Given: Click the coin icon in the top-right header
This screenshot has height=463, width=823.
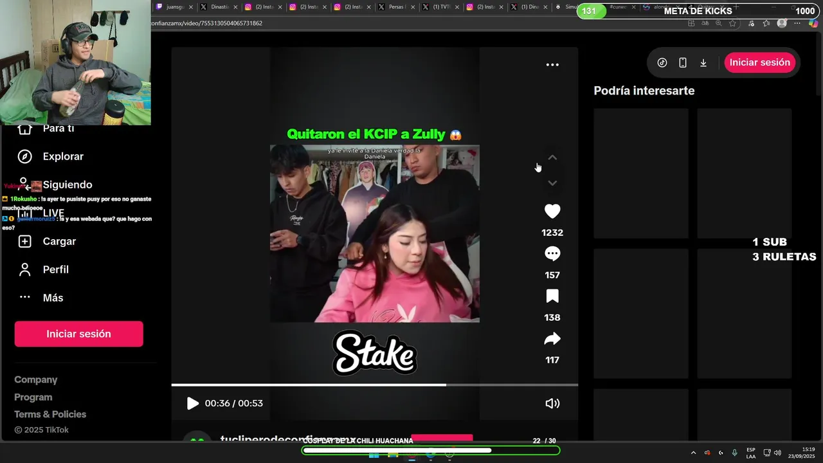Looking at the screenshot, I should (662, 62).
